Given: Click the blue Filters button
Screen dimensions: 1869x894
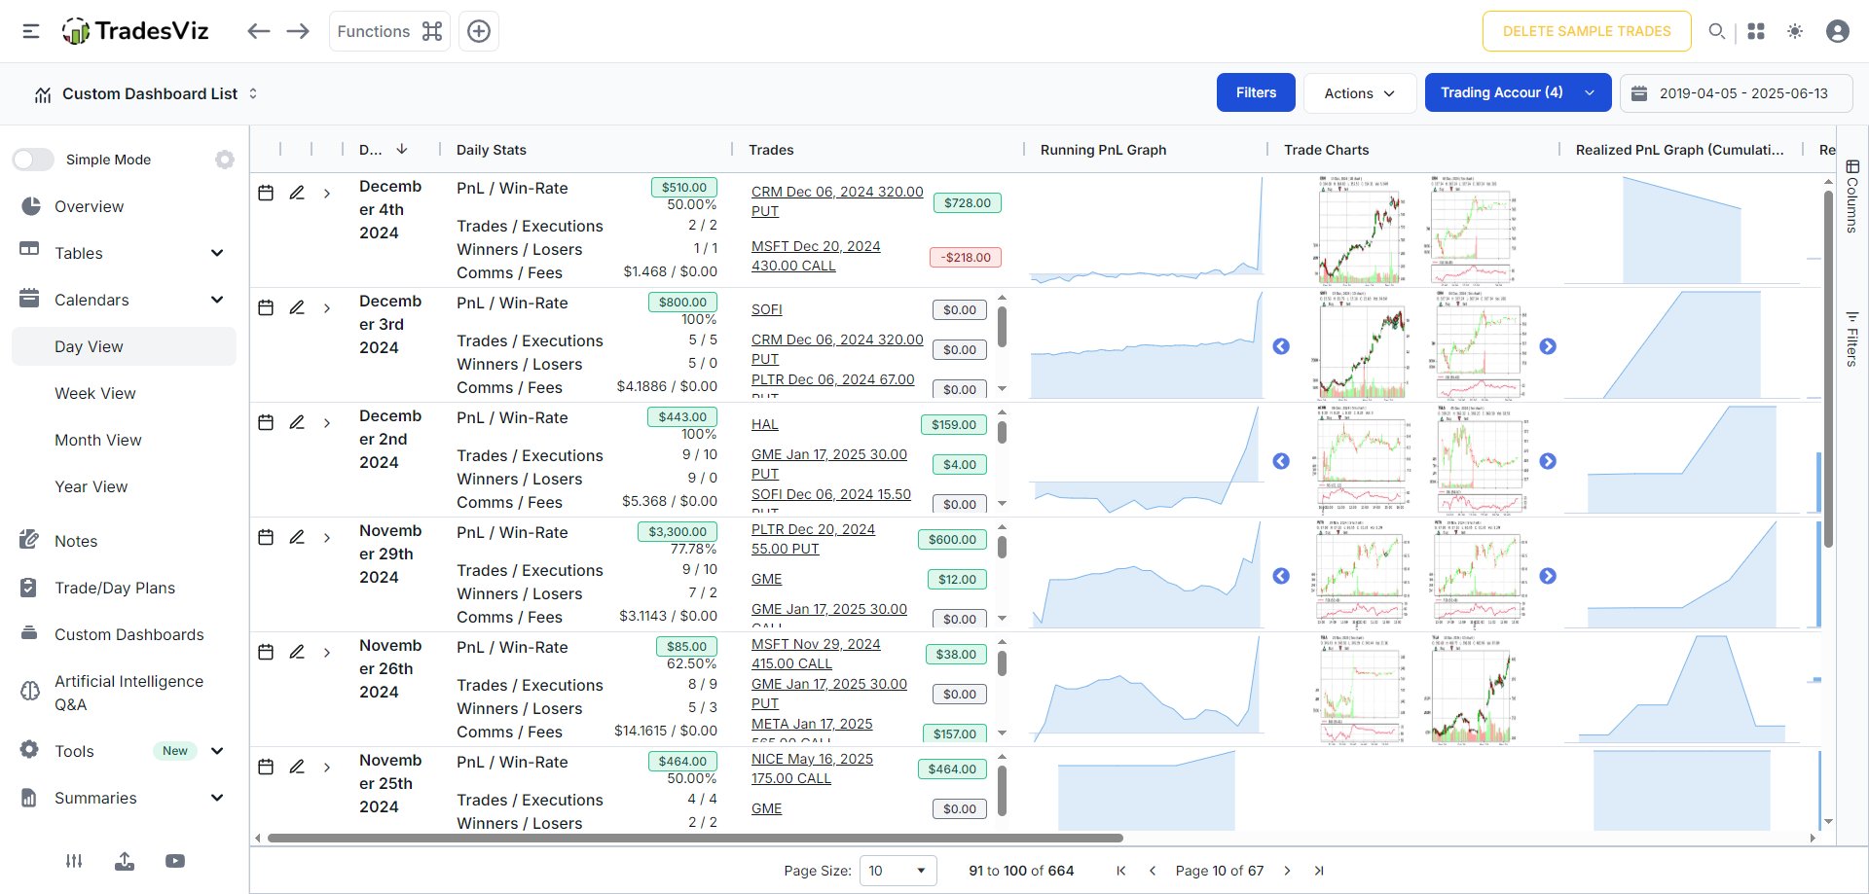Looking at the screenshot, I should pos(1256,92).
